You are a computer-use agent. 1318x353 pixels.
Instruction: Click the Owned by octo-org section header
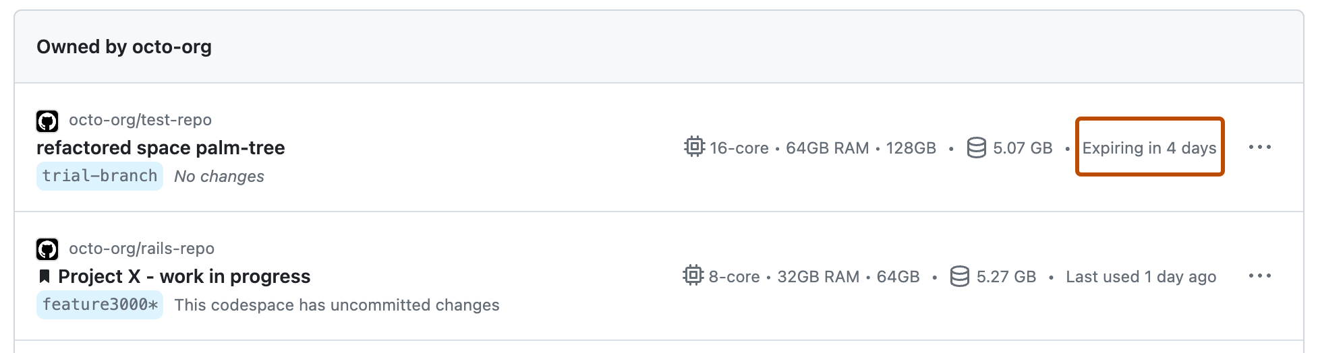(124, 47)
